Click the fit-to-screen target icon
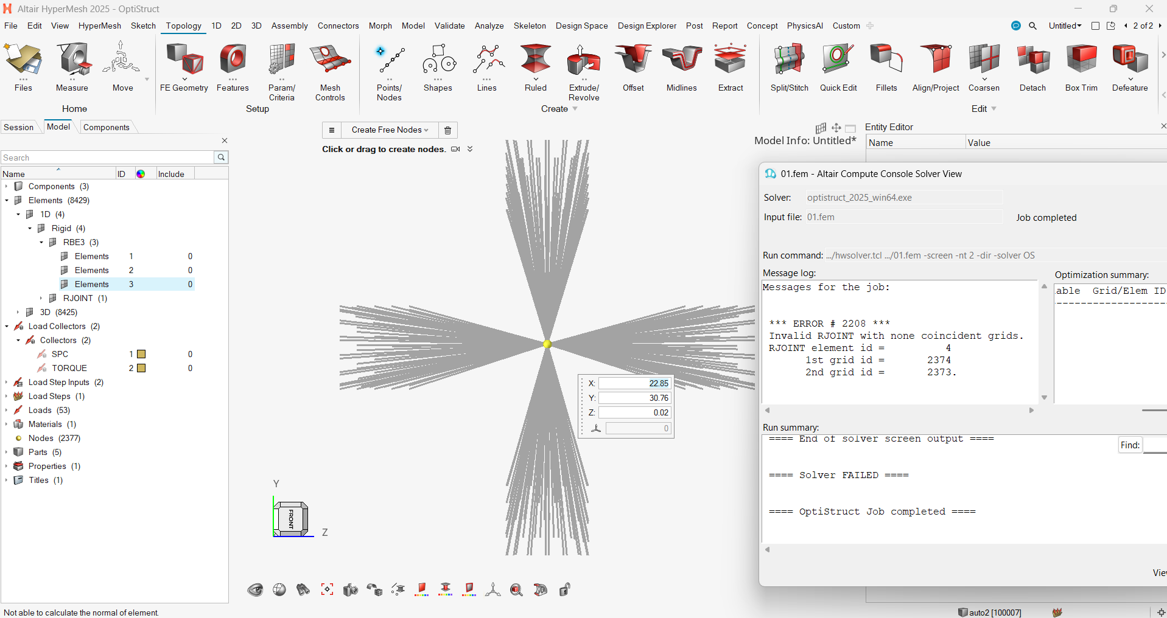The height and width of the screenshot is (618, 1167). coord(327,589)
